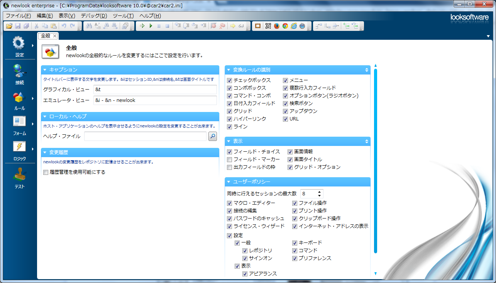Click the scroll down arrow
This screenshot has width=496, height=283.
pos(375,274)
